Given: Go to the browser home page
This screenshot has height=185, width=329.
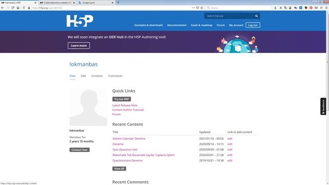Looking at the screenshot, I should point(18,8).
